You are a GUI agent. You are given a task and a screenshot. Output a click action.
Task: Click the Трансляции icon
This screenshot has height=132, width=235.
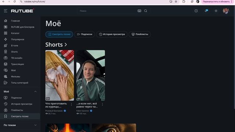point(6,64)
